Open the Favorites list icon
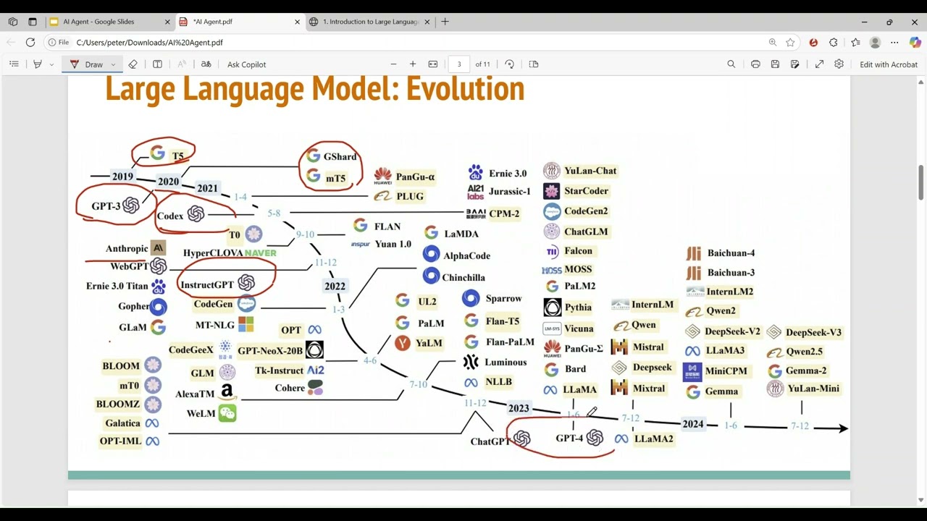 [855, 43]
